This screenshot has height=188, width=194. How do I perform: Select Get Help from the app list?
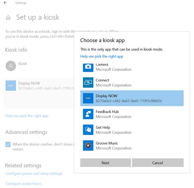point(132,130)
